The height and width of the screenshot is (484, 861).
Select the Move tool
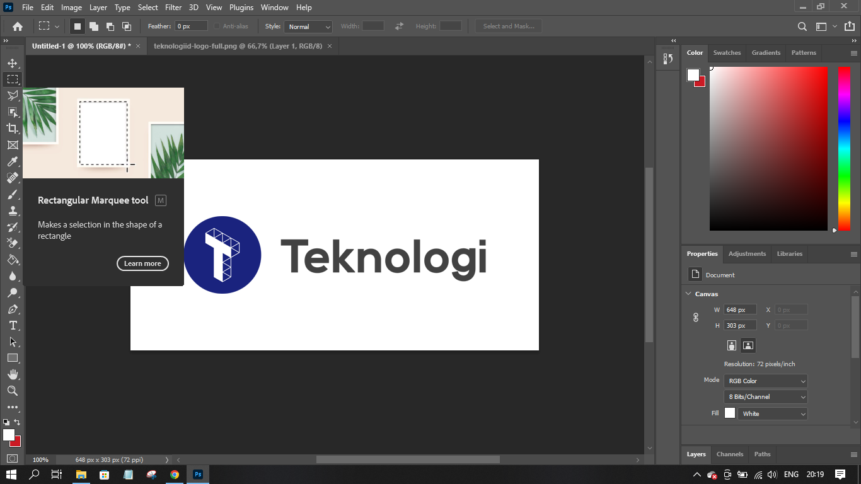(x=12, y=63)
